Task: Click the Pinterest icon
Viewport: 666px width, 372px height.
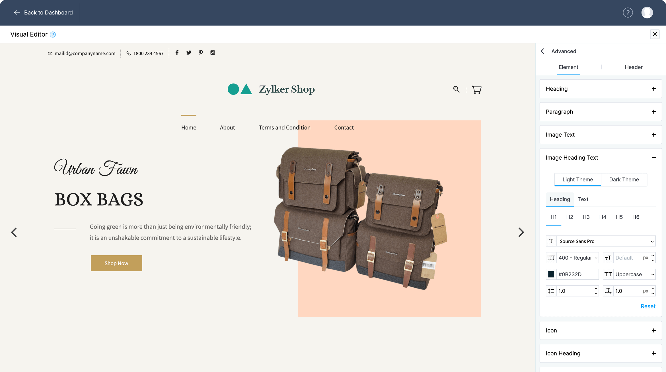Action: (201, 53)
